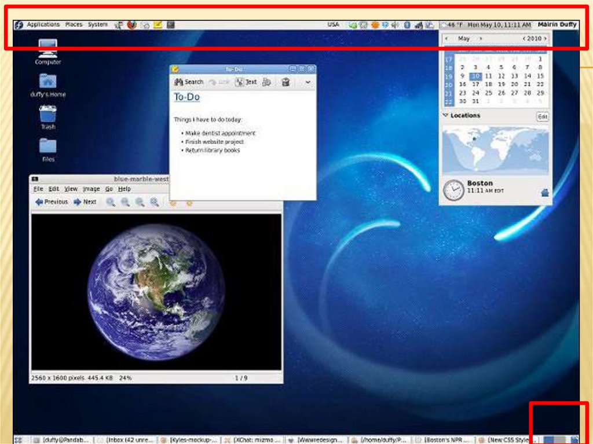Click Next in image viewer toolbar
Viewport: 593px width, 444px height.
click(85, 202)
